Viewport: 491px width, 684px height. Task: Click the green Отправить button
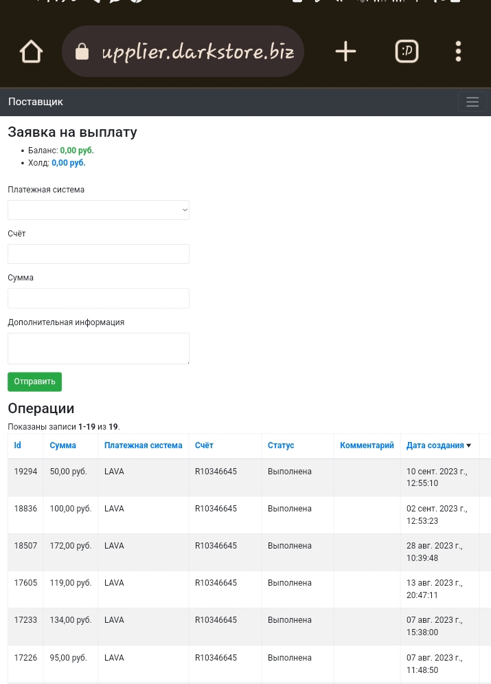pos(34,382)
